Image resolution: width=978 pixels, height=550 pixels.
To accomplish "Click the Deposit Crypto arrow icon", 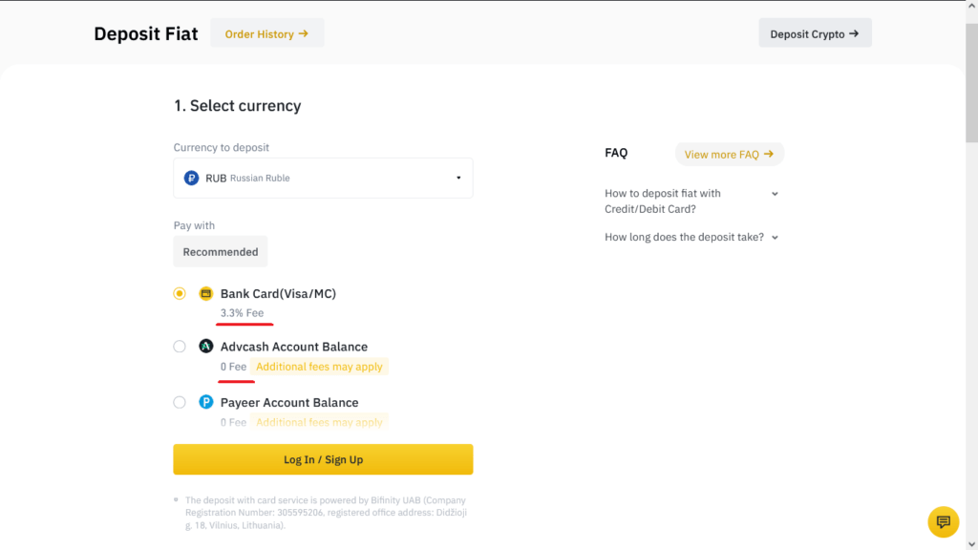I will point(854,33).
